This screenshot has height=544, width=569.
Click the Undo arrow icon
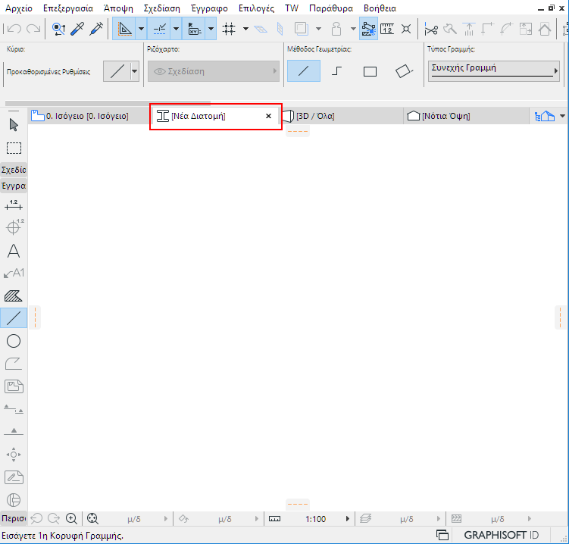pos(14,28)
